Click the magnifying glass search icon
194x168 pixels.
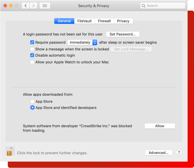click(x=143, y=6)
